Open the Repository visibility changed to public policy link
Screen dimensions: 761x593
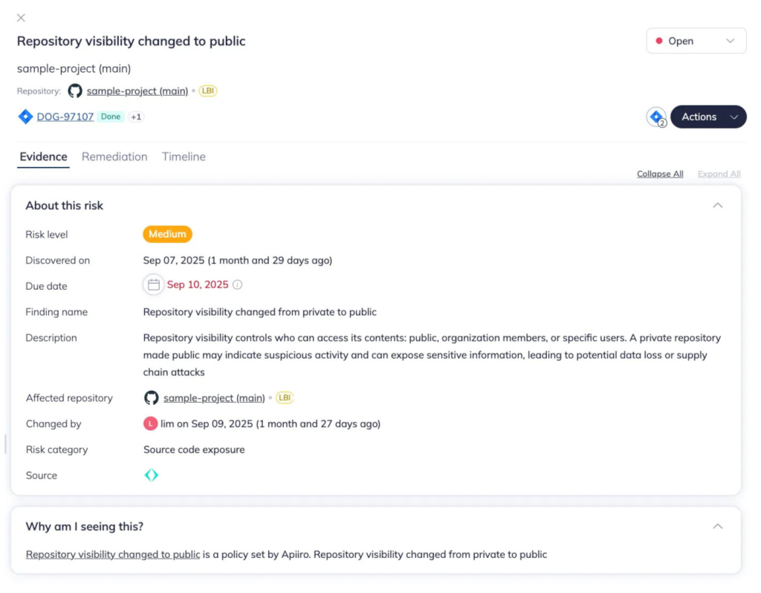tap(113, 554)
